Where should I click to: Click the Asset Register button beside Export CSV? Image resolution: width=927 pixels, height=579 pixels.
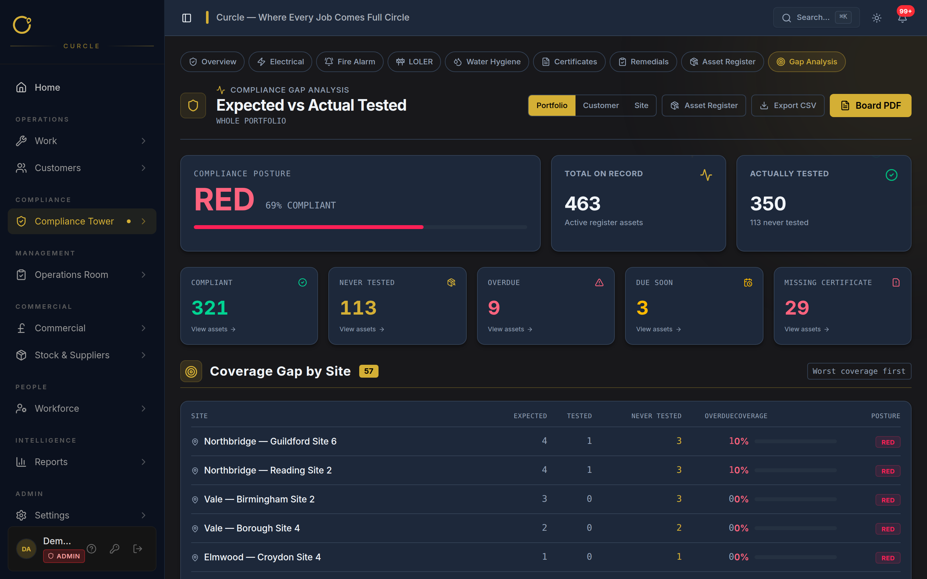[704, 105]
